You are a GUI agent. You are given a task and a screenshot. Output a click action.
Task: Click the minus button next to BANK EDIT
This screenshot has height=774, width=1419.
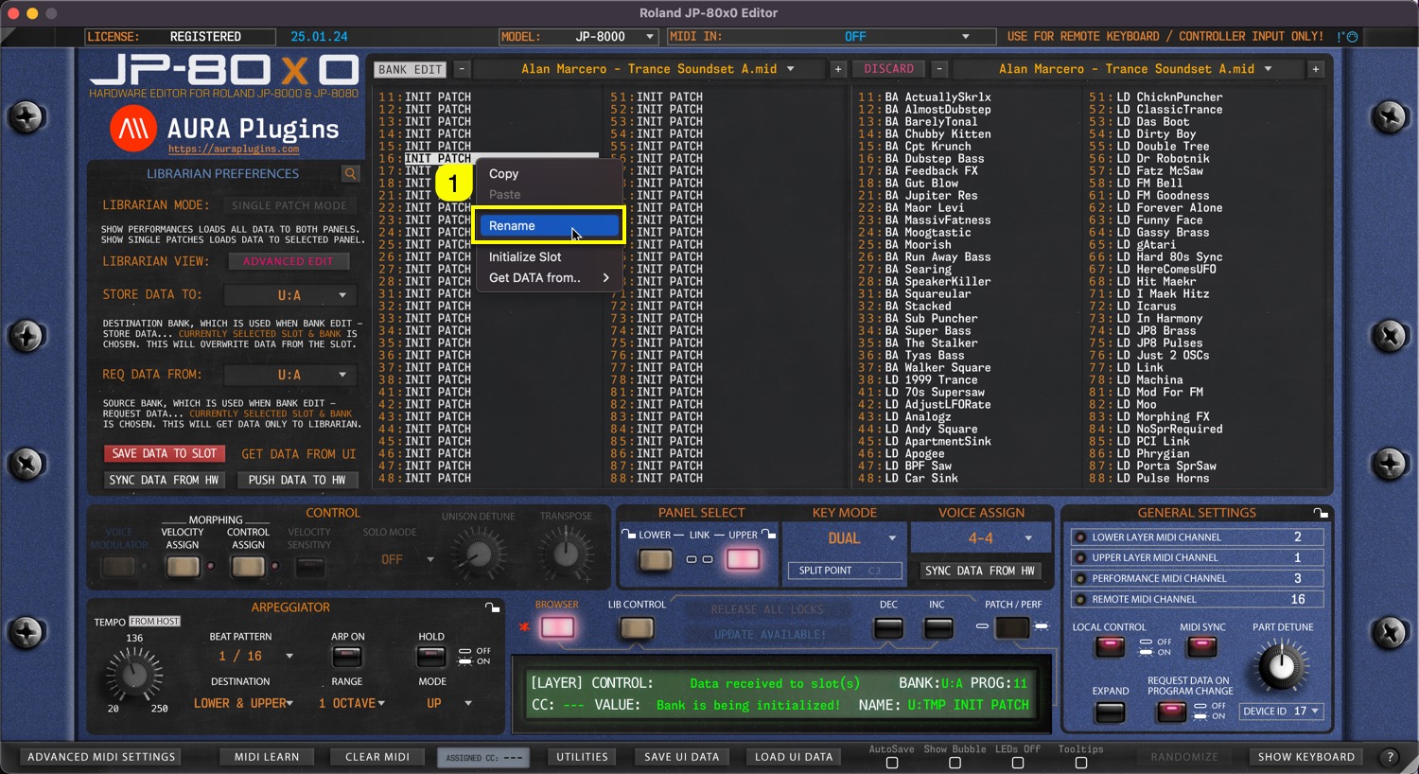(x=462, y=69)
